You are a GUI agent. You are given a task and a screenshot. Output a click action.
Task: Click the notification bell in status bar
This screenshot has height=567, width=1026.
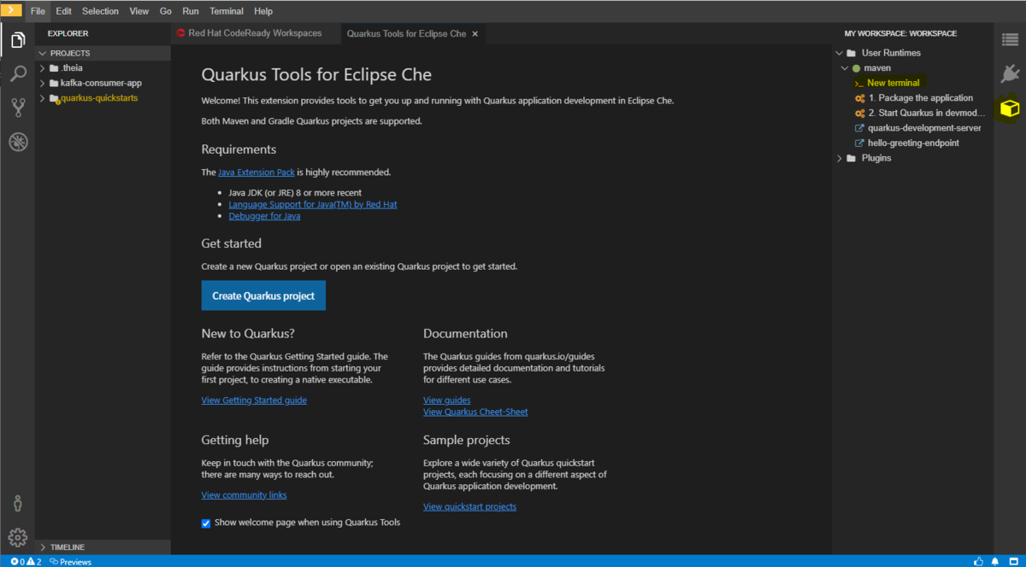tap(995, 561)
